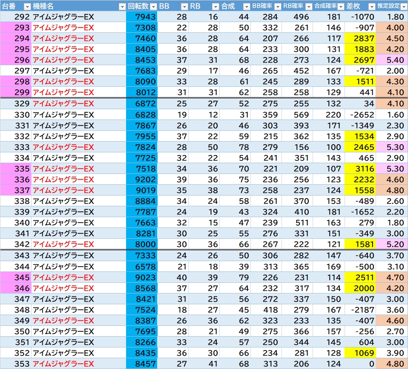Select machine number cell 329

click(x=16, y=104)
